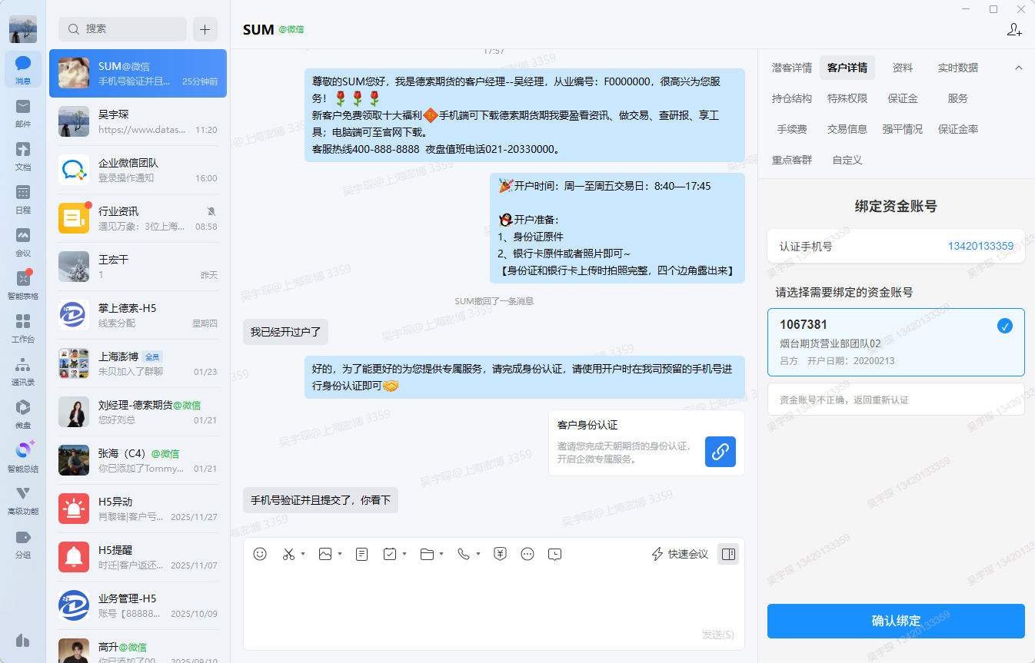Click the document note icon in chat toolbar
Image resolution: width=1035 pixels, height=663 pixels.
[362, 554]
